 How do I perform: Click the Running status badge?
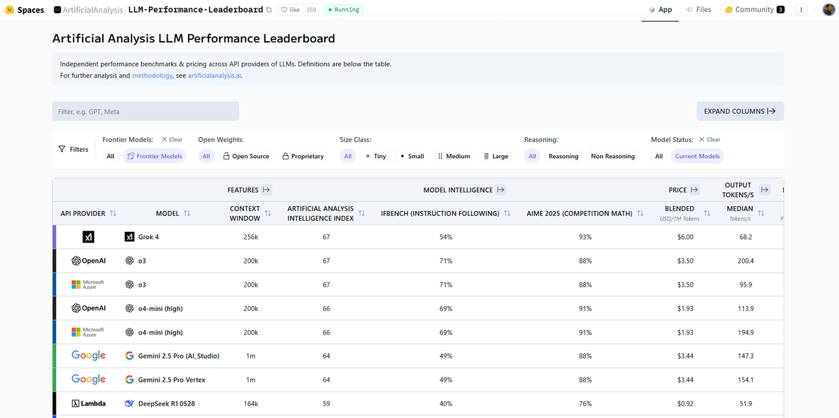click(x=343, y=10)
